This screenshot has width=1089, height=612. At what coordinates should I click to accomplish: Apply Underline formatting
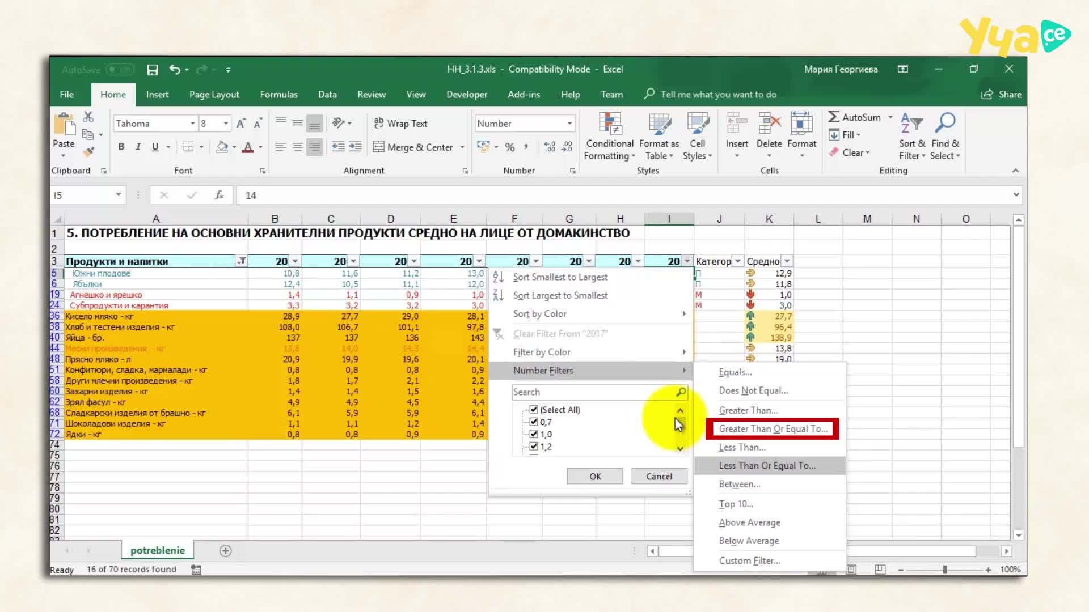(155, 147)
